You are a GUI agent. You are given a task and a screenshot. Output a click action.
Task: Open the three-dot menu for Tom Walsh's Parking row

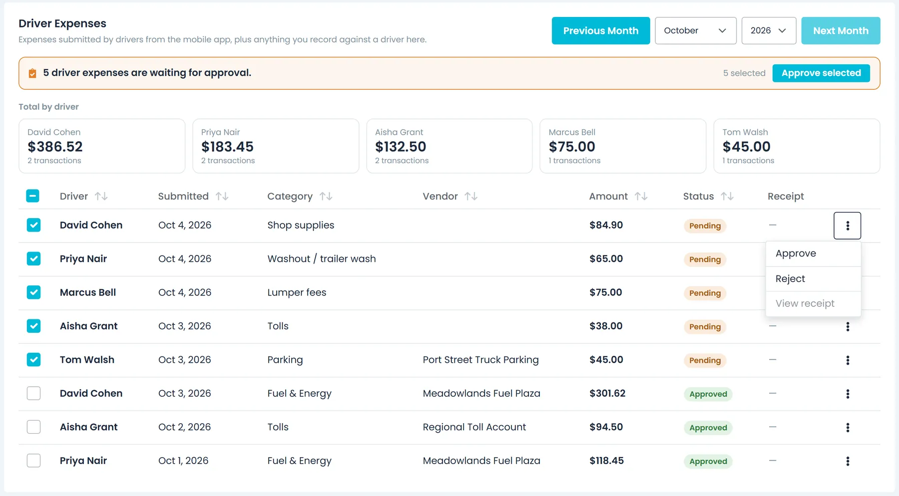pyautogui.click(x=848, y=360)
